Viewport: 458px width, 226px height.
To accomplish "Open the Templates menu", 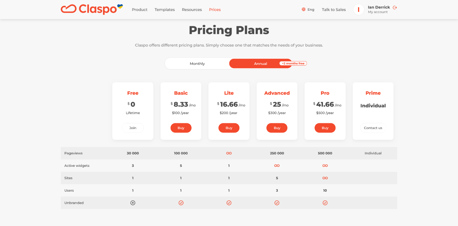I will (x=164, y=10).
